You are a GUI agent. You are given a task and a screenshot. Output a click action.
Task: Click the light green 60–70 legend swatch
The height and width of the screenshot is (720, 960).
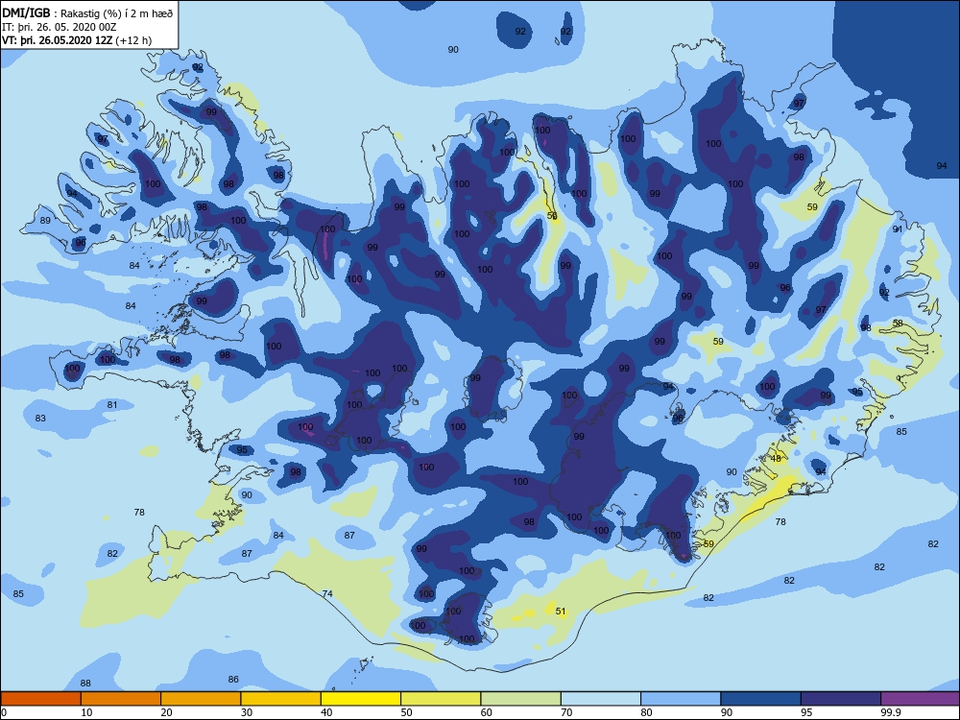click(520, 699)
